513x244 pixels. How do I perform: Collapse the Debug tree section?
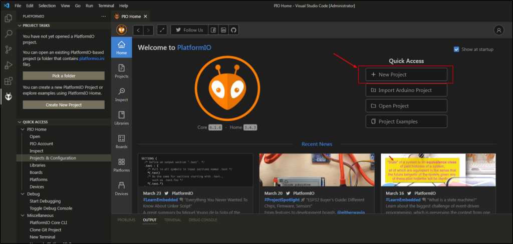(x=23, y=194)
